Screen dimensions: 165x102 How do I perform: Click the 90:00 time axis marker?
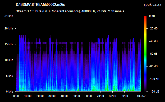coord(124,96)
